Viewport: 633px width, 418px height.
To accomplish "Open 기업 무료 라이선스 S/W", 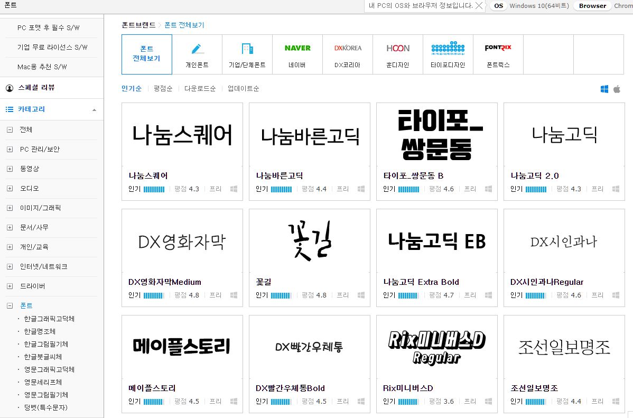I will pos(52,47).
